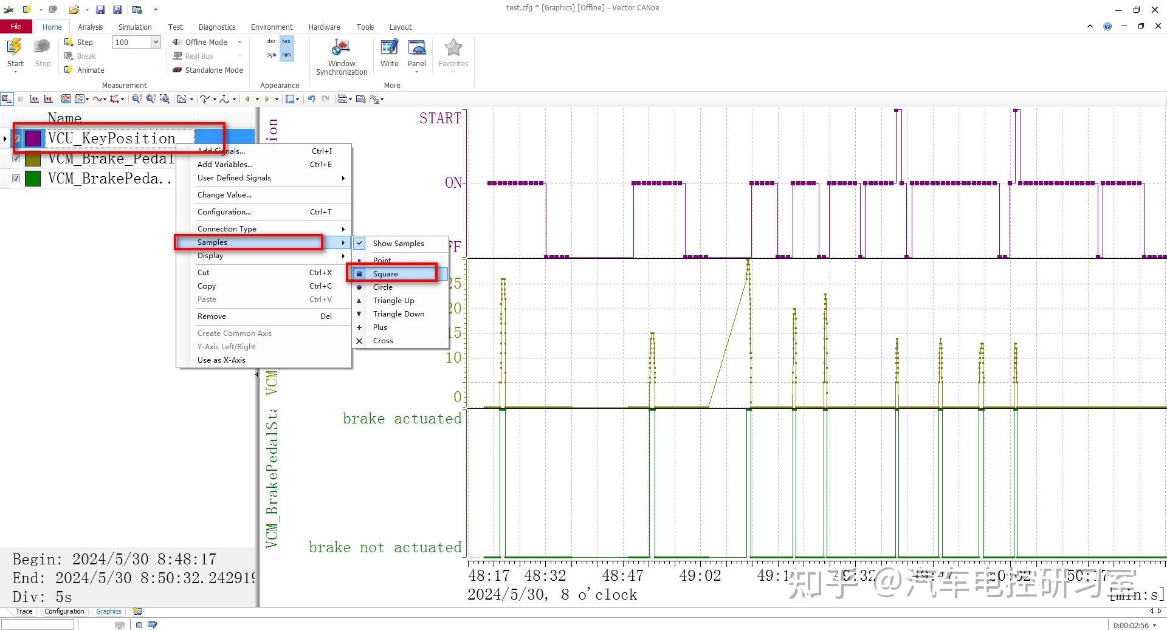Click the purple VCU_KeyPosition color swatch

(x=33, y=139)
